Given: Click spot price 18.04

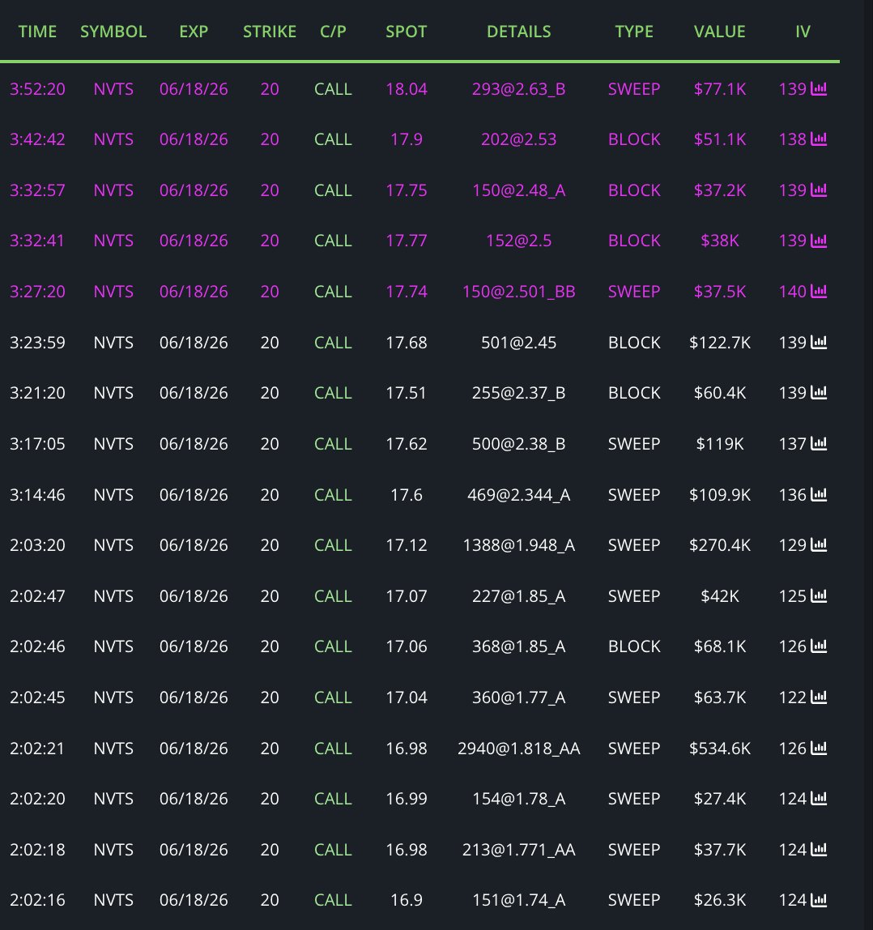Looking at the screenshot, I should tap(407, 89).
